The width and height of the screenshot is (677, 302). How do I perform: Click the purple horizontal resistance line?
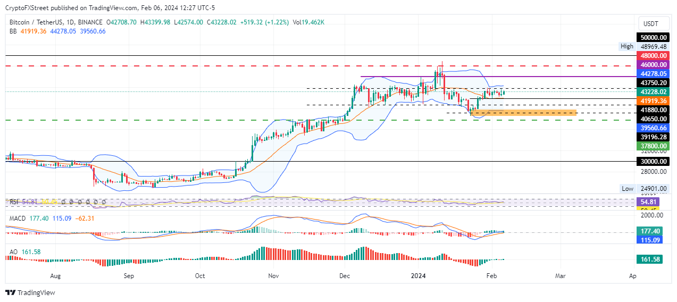(498, 77)
